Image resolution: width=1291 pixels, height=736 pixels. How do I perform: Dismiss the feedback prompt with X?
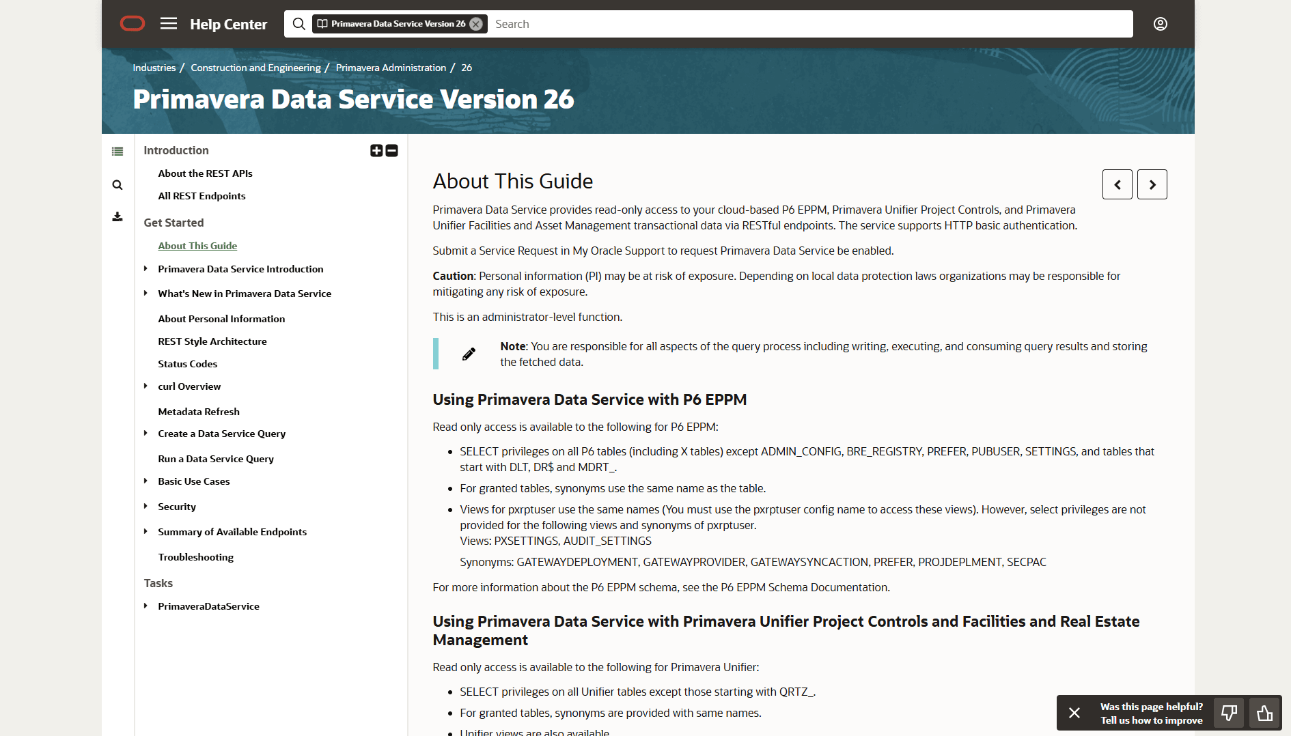pyautogui.click(x=1074, y=713)
